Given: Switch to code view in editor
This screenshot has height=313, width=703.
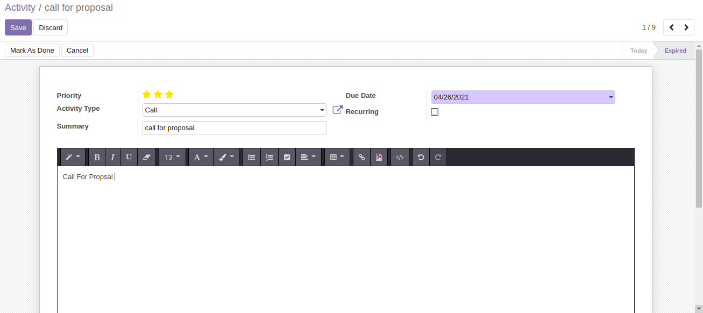Looking at the screenshot, I should click(x=400, y=157).
